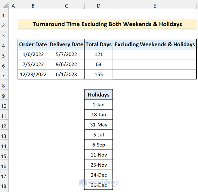Viewport: 198px width, 192px height.
Task: Click holiday 6-Sep cell
Action: (99, 145)
